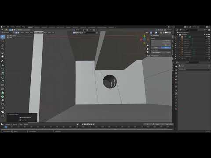Switch to wireframe viewport shading
The image size is (211, 158).
tap(164, 32)
